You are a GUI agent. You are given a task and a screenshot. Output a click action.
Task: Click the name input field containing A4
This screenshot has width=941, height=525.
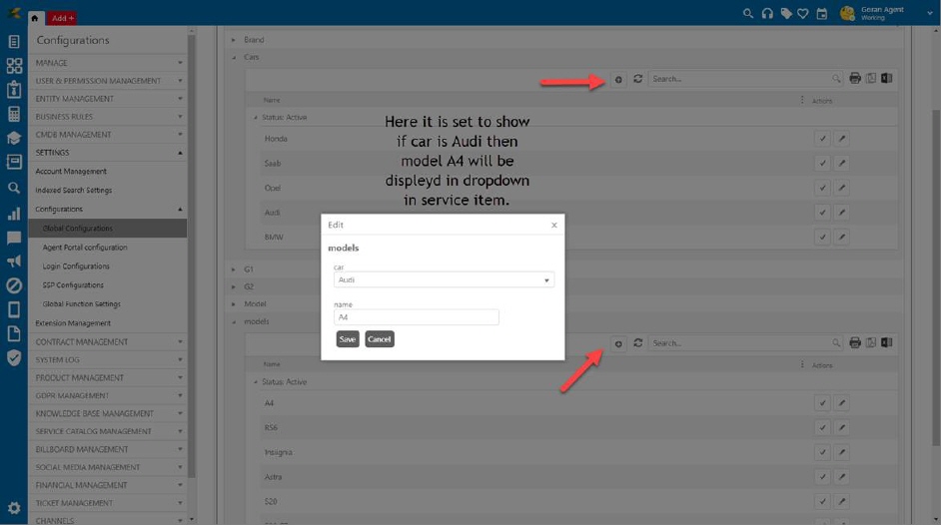pos(416,317)
